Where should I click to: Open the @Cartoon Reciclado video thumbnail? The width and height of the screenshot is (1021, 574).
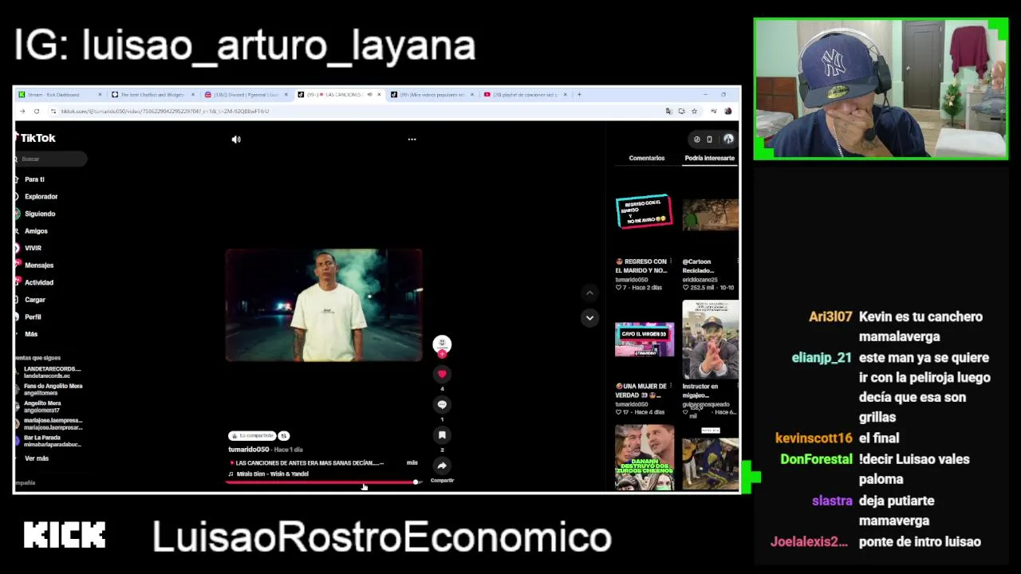point(710,215)
